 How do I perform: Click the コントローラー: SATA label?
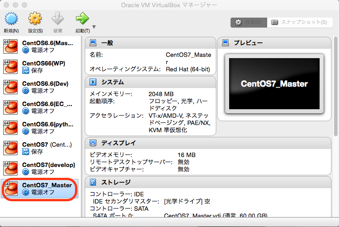click(119, 208)
